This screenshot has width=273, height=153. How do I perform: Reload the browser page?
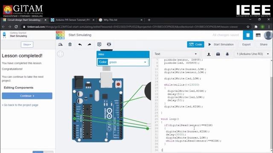[16, 27]
